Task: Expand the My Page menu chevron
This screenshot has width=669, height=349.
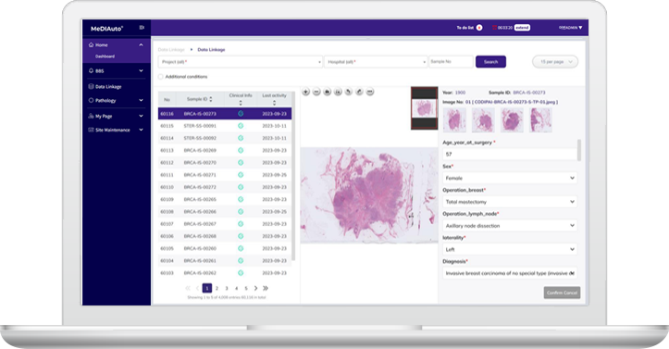Action: 141,116
